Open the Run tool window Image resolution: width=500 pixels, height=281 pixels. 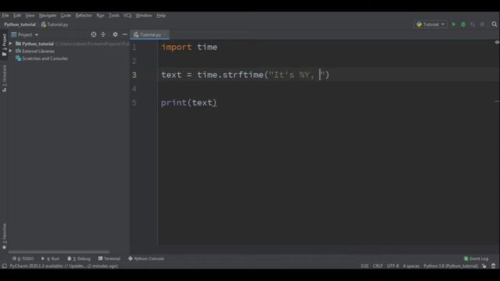tap(50, 258)
